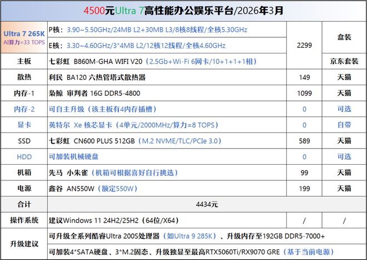This screenshot has height=260, width=367.
Task: Click '天猫' in the 机箱 row
Action: click(344, 173)
